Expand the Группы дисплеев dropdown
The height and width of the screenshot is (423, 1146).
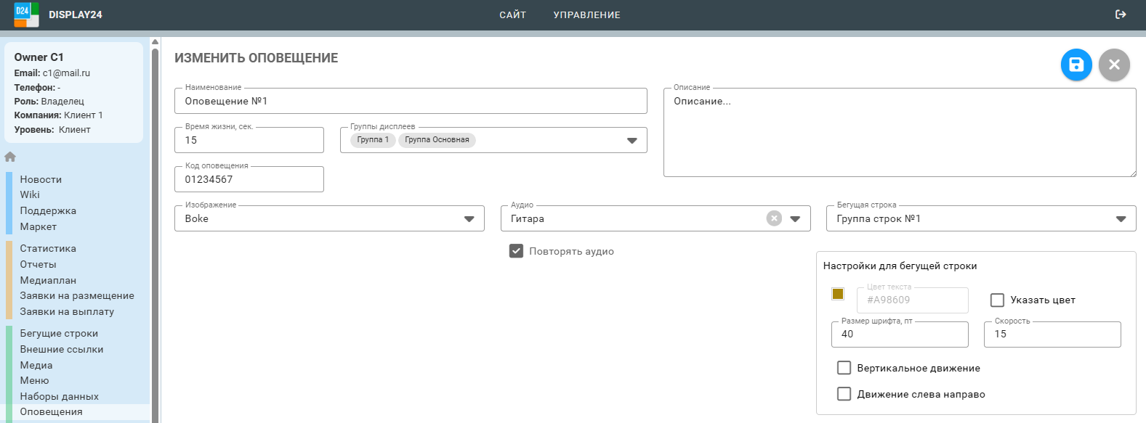tap(631, 140)
